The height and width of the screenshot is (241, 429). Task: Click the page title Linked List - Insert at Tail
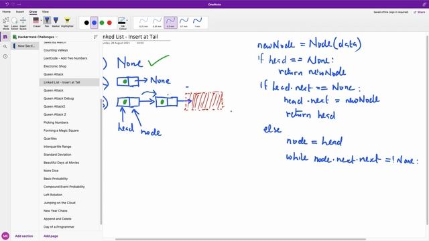[130, 37]
